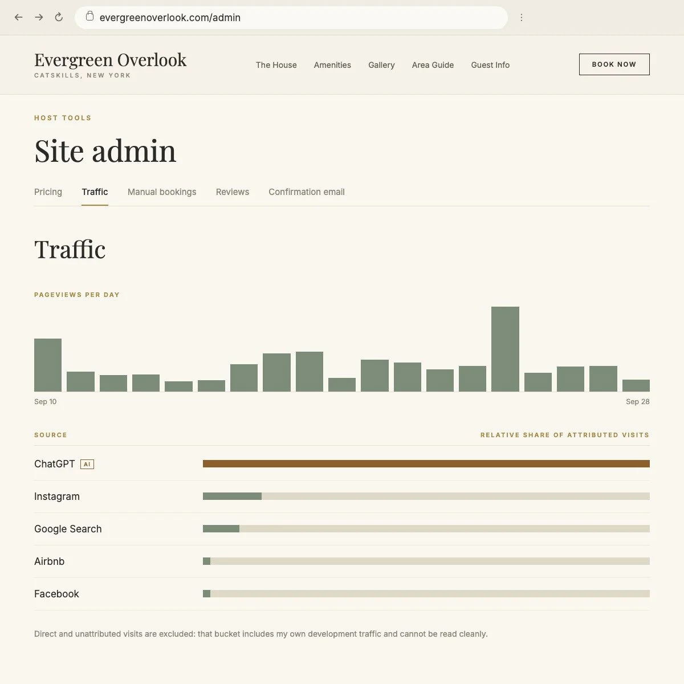684x684 pixels.
Task: Click the Host Tools label
Action: (x=63, y=118)
